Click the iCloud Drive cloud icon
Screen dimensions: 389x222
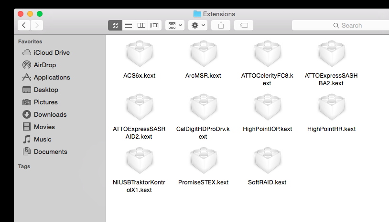click(x=27, y=52)
